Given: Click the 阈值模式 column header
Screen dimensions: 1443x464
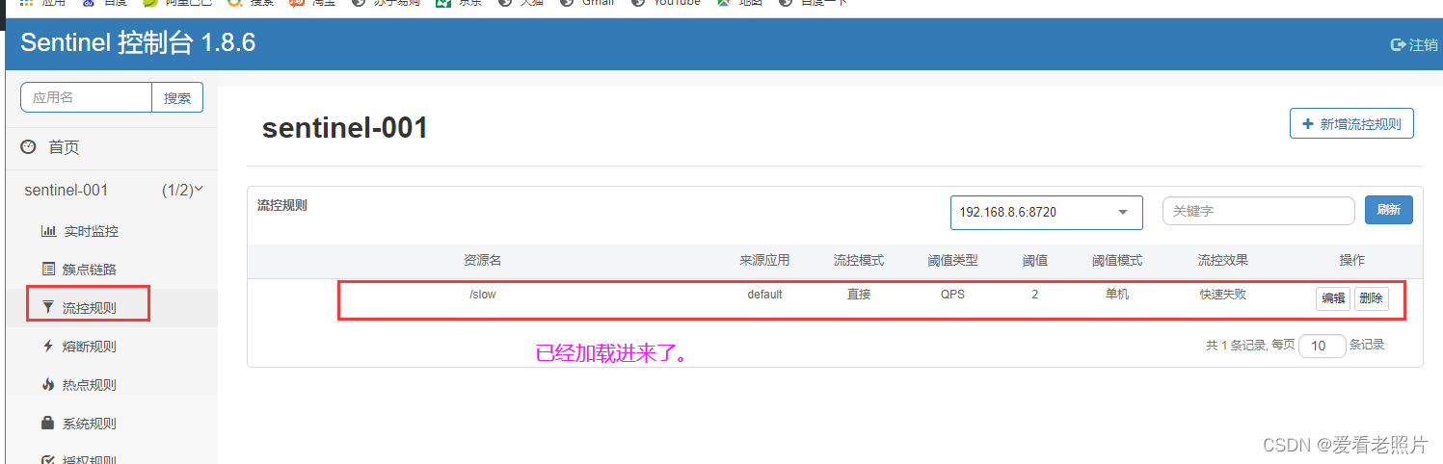Looking at the screenshot, I should click(x=1117, y=260).
